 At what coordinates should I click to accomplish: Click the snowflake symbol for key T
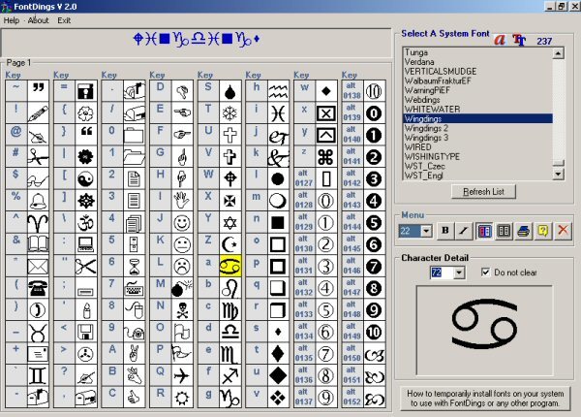(230, 112)
